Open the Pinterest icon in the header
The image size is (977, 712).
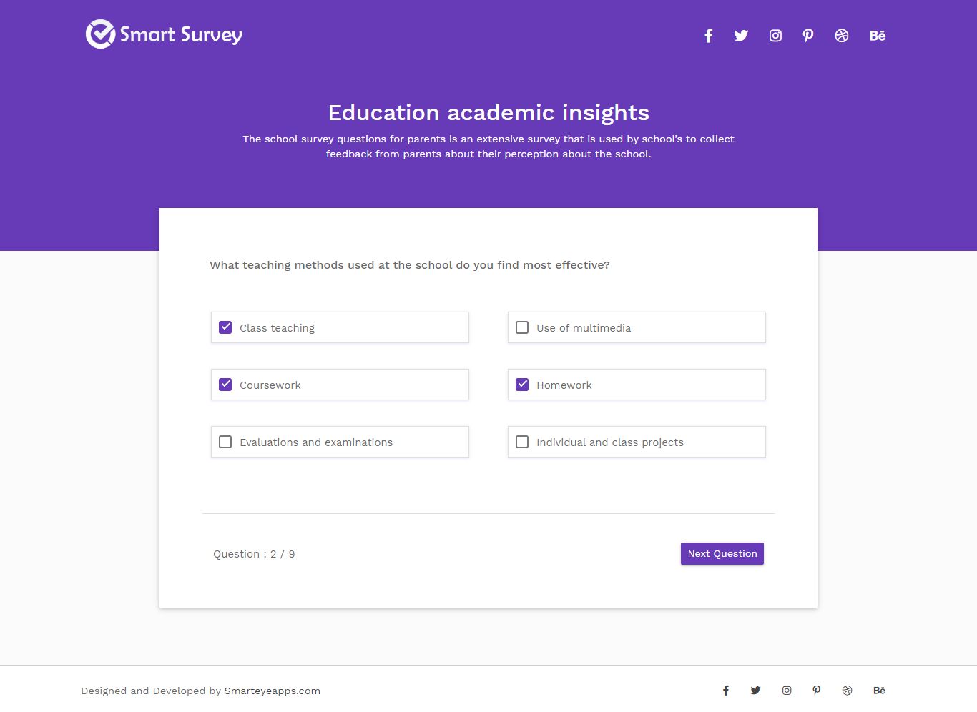pyautogui.click(x=808, y=36)
